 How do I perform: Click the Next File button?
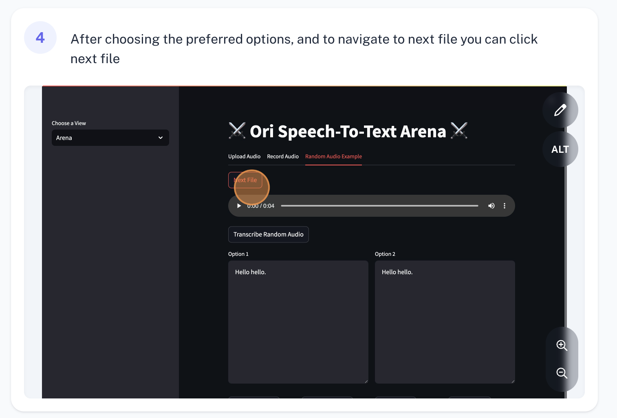245,180
